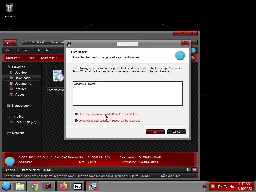Select the ChromeSetup file icon
Image resolution: width=256 pixels, height=192 pixels.
coord(58,76)
